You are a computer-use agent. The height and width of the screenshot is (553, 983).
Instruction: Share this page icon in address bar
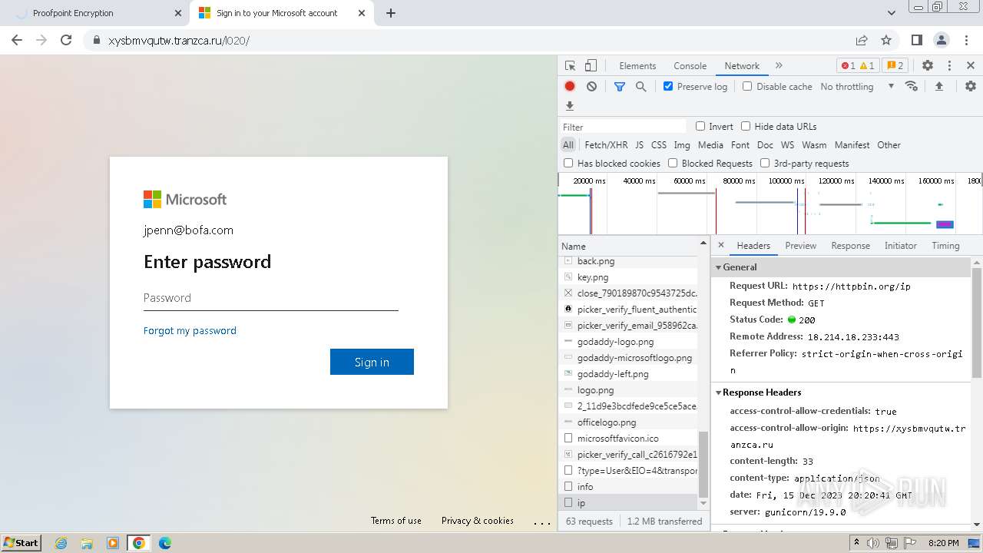[x=862, y=40]
